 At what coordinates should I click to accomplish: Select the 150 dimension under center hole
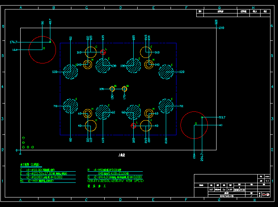[x=112, y=97]
